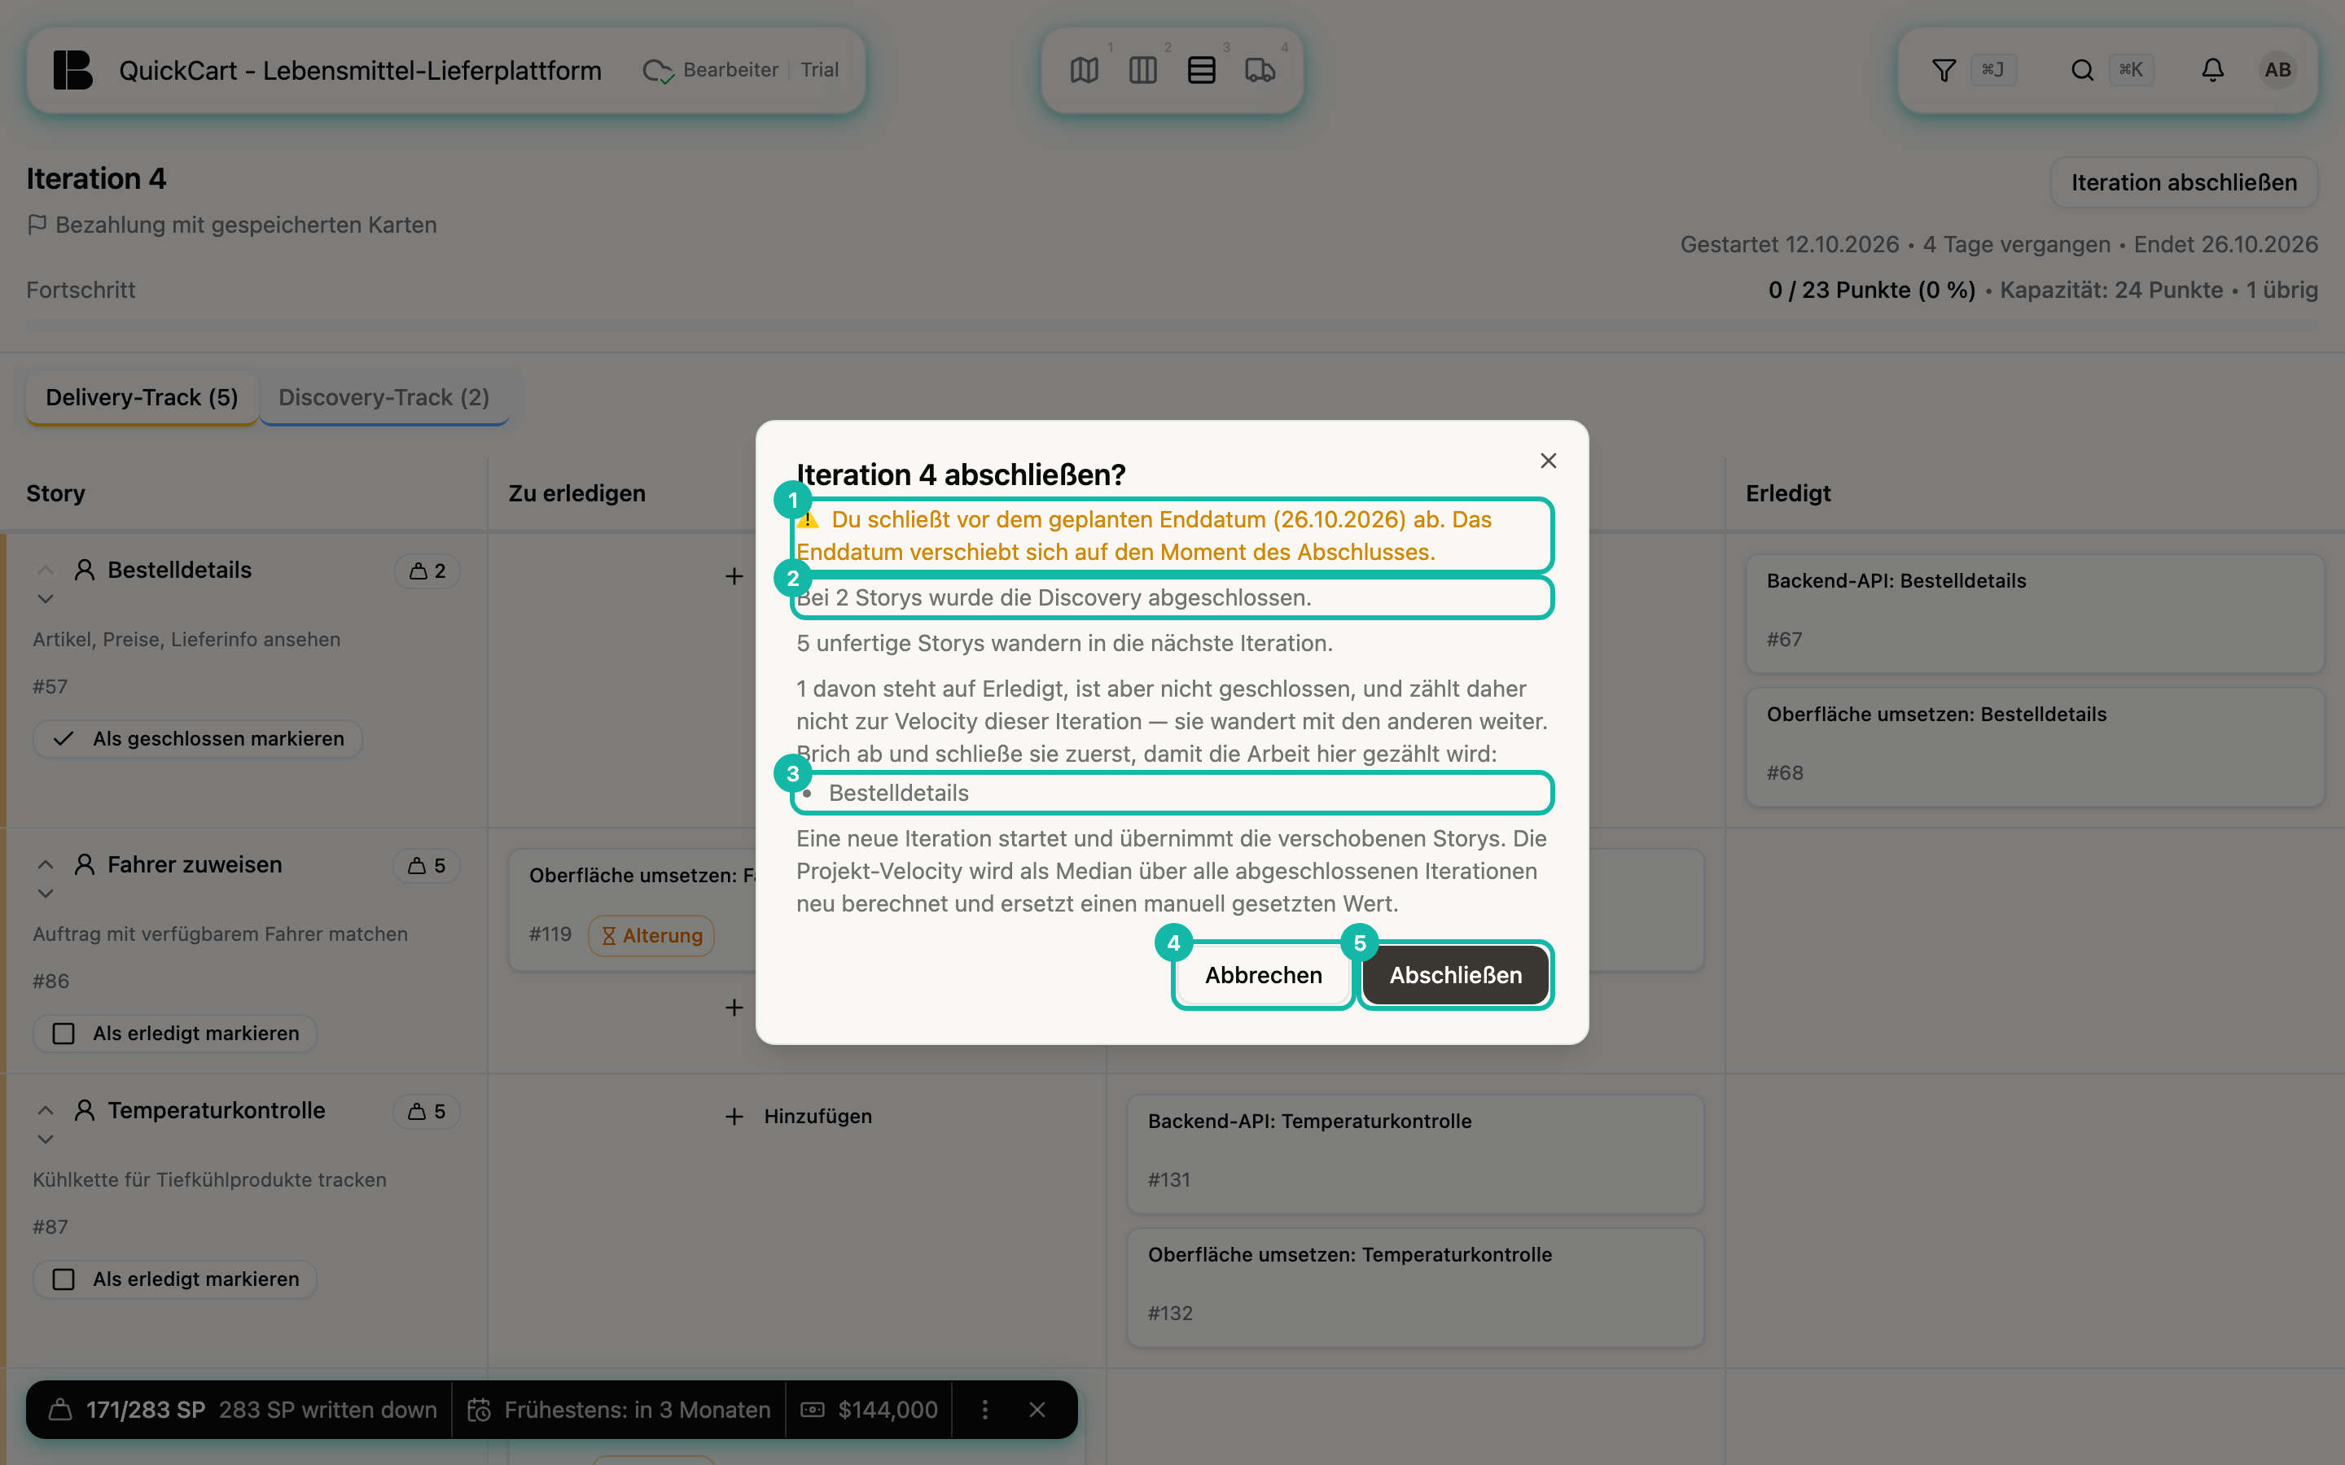2345x1465 pixels.
Task: Click the Alterung badge on card #119
Action: pyautogui.click(x=651, y=936)
